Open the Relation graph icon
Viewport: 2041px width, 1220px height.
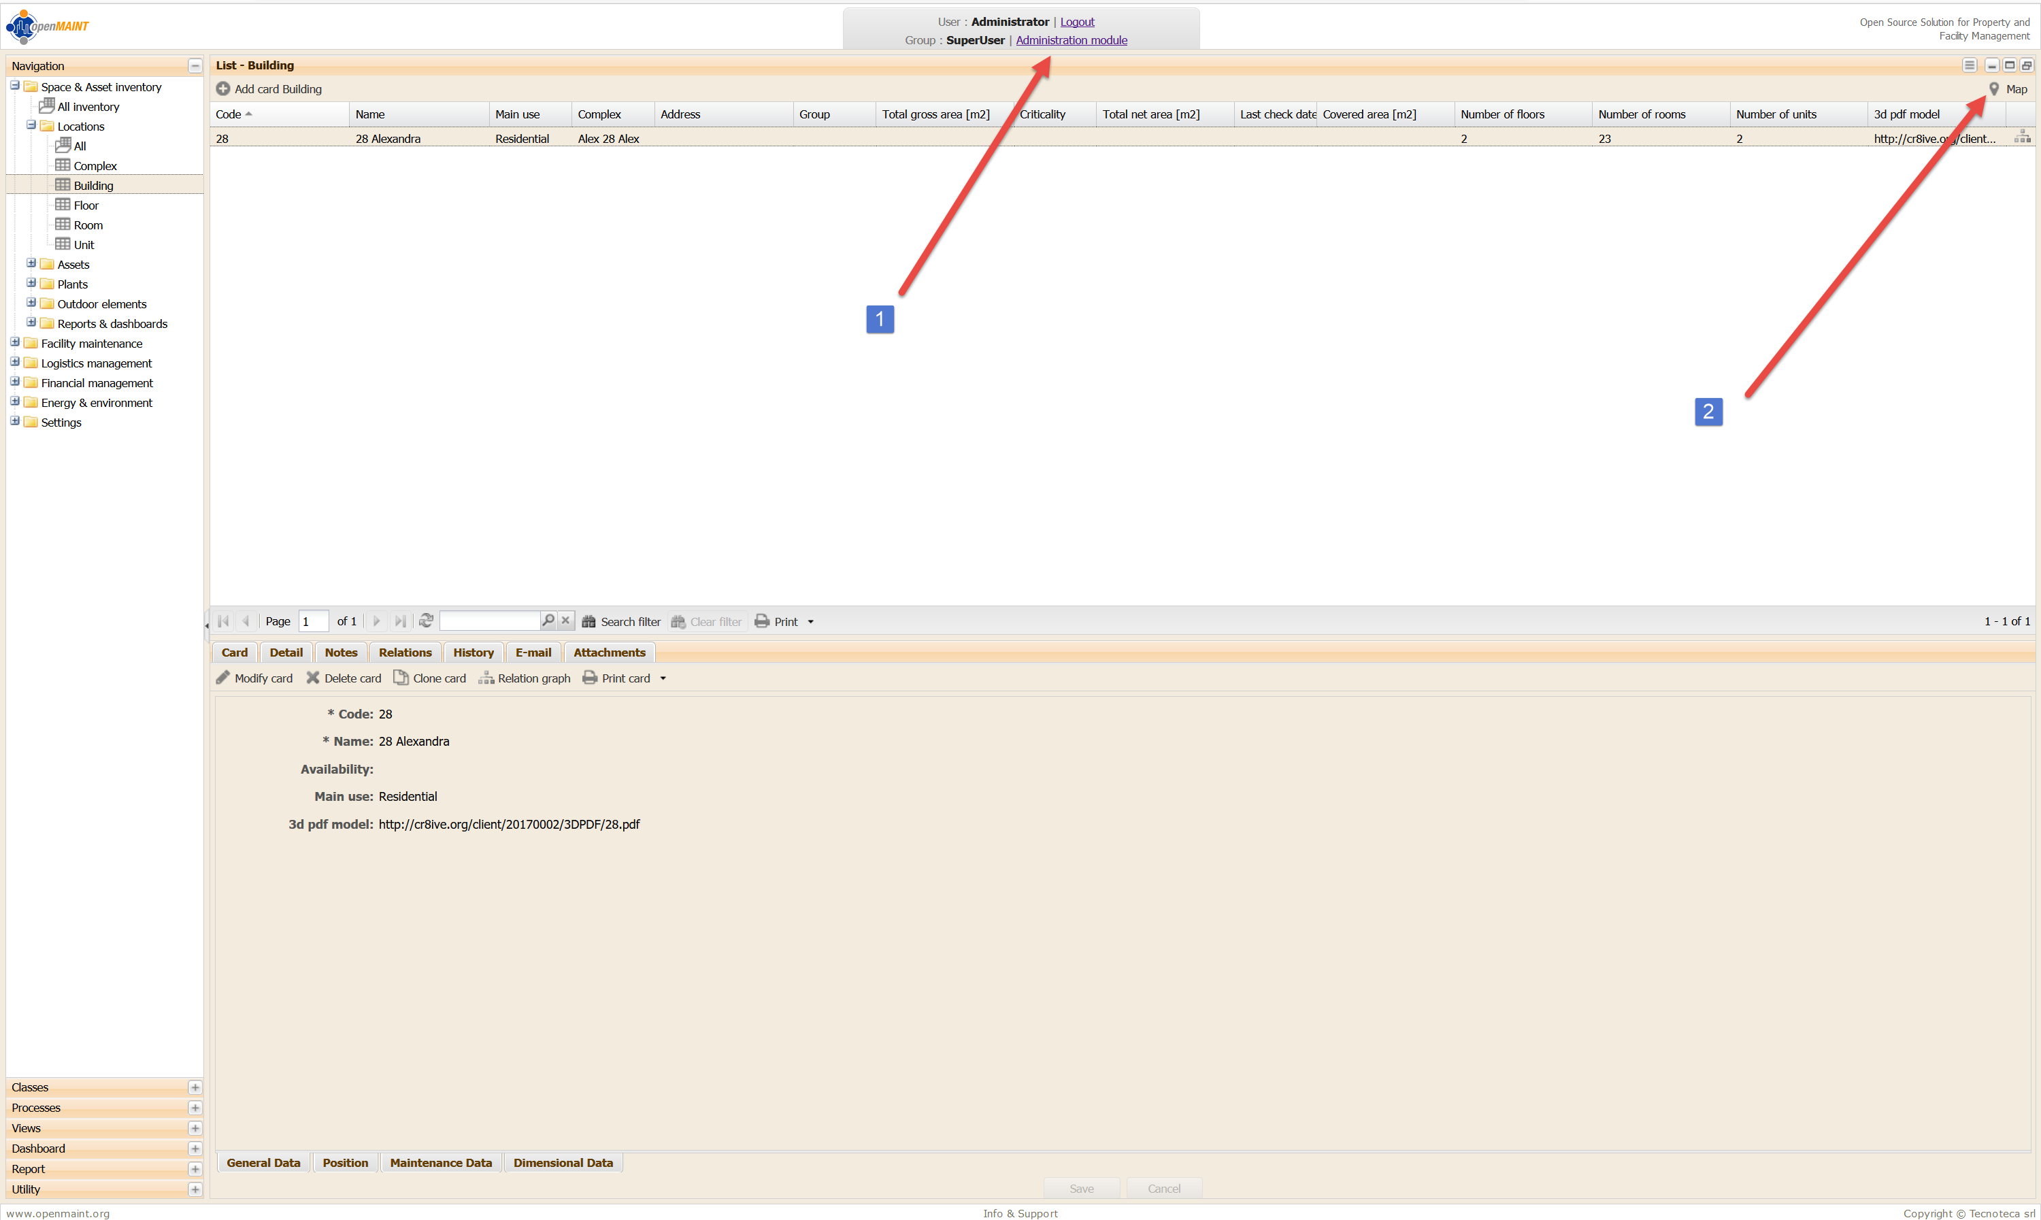[x=486, y=678]
